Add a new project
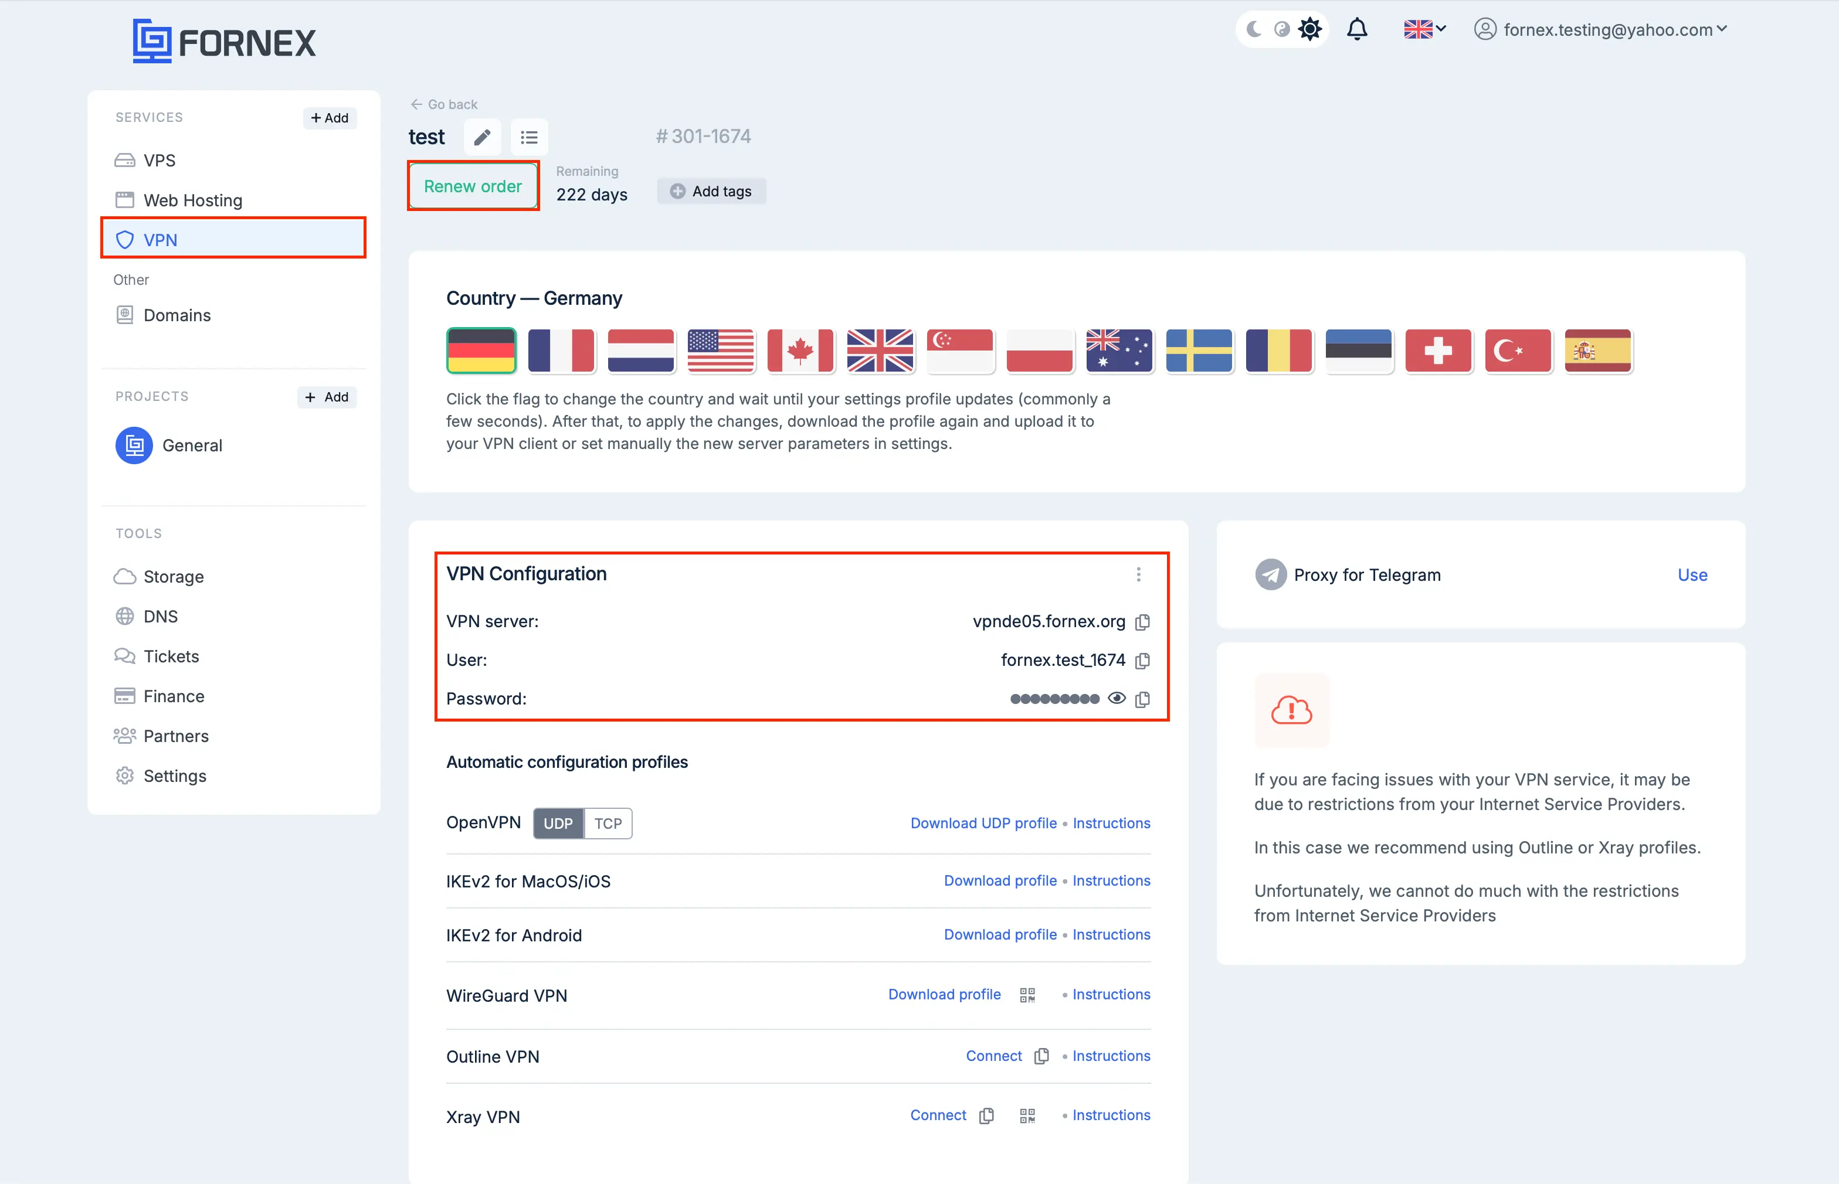Image resolution: width=1839 pixels, height=1184 pixels. (327, 397)
